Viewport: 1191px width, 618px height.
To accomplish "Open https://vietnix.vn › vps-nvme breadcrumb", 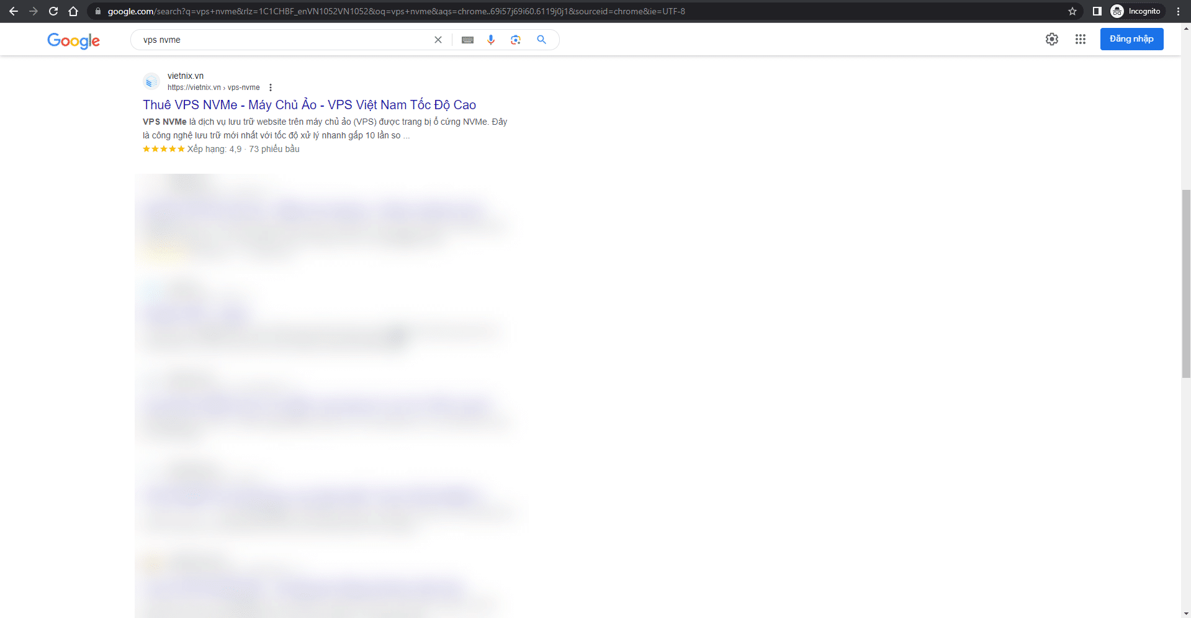I will click(x=213, y=87).
